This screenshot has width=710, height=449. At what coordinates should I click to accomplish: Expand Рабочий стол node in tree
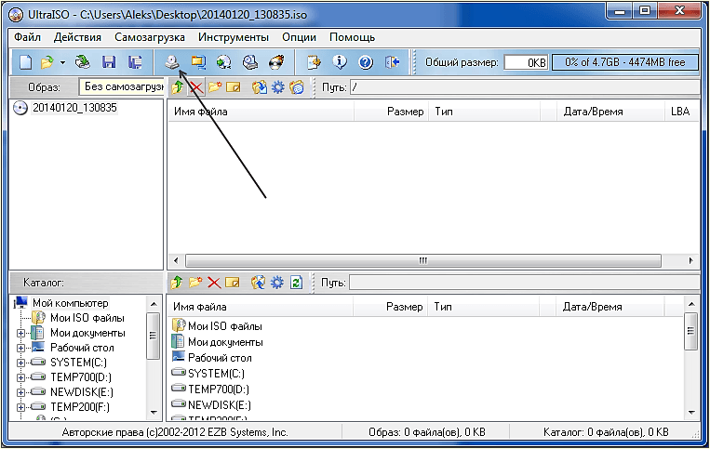[20, 349]
